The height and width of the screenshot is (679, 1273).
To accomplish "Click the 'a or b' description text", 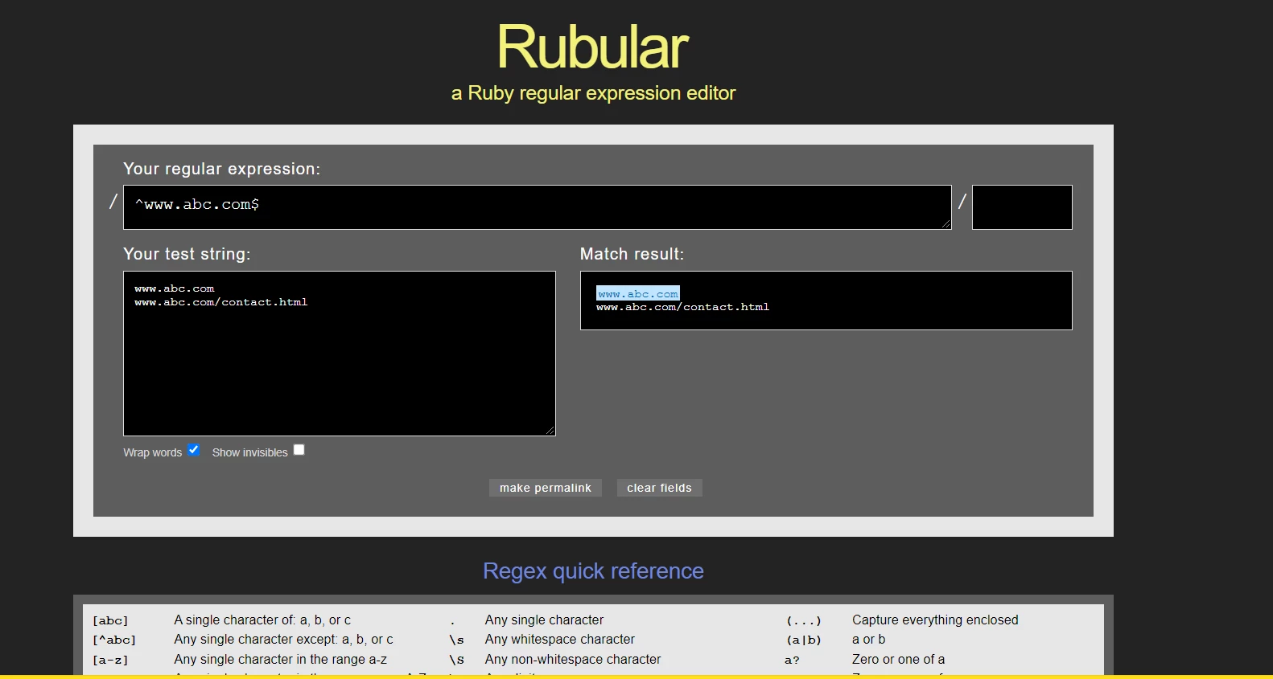I will 868,640.
